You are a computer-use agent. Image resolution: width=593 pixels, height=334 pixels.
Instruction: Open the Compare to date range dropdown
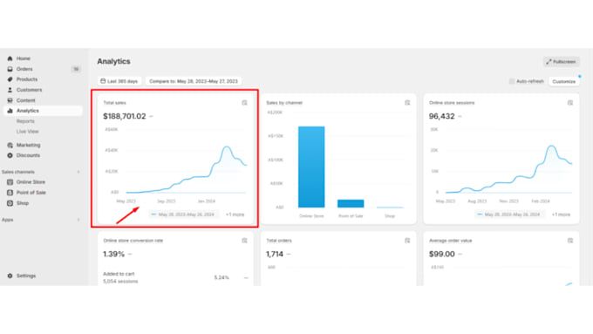[x=194, y=81]
